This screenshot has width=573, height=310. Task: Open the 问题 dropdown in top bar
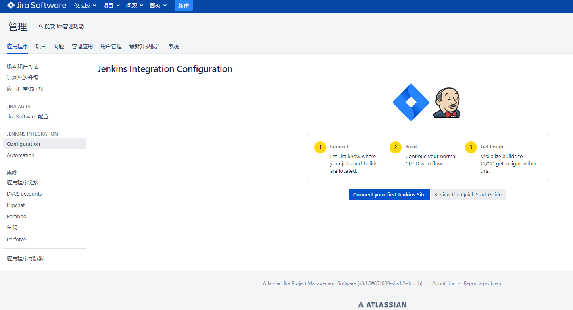point(135,6)
